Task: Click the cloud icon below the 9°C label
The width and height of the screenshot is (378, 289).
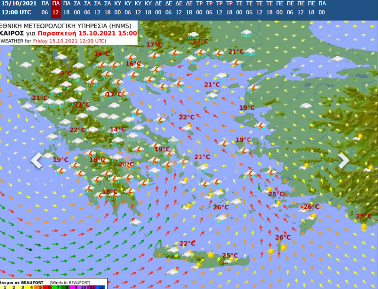Action: 75,77
